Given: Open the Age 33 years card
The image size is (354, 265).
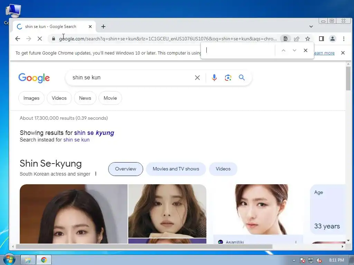Looking at the screenshot, I should pos(328,209).
